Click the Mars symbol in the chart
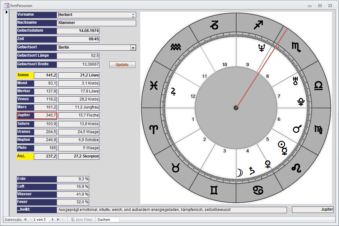This screenshot has height=226, width=339. tap(297, 129)
